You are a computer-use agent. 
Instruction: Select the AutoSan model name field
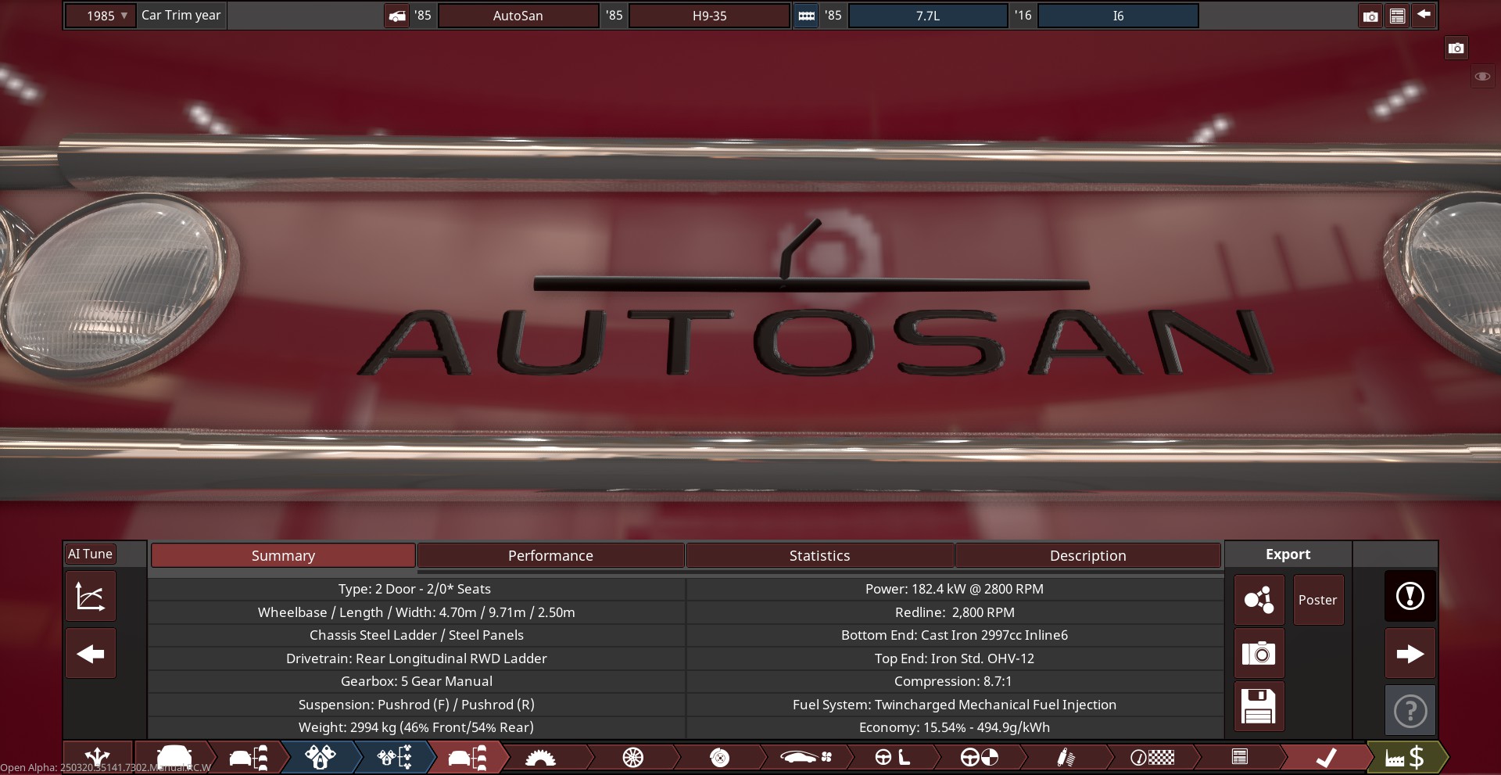(x=518, y=16)
